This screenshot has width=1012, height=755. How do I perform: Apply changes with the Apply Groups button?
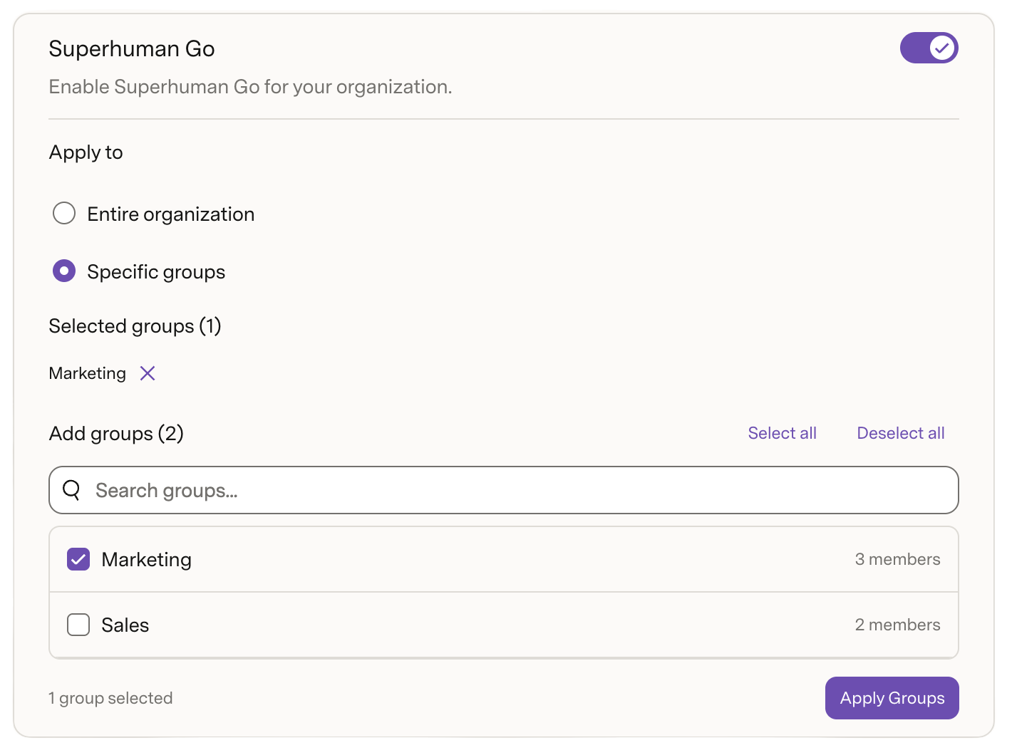[x=892, y=698]
